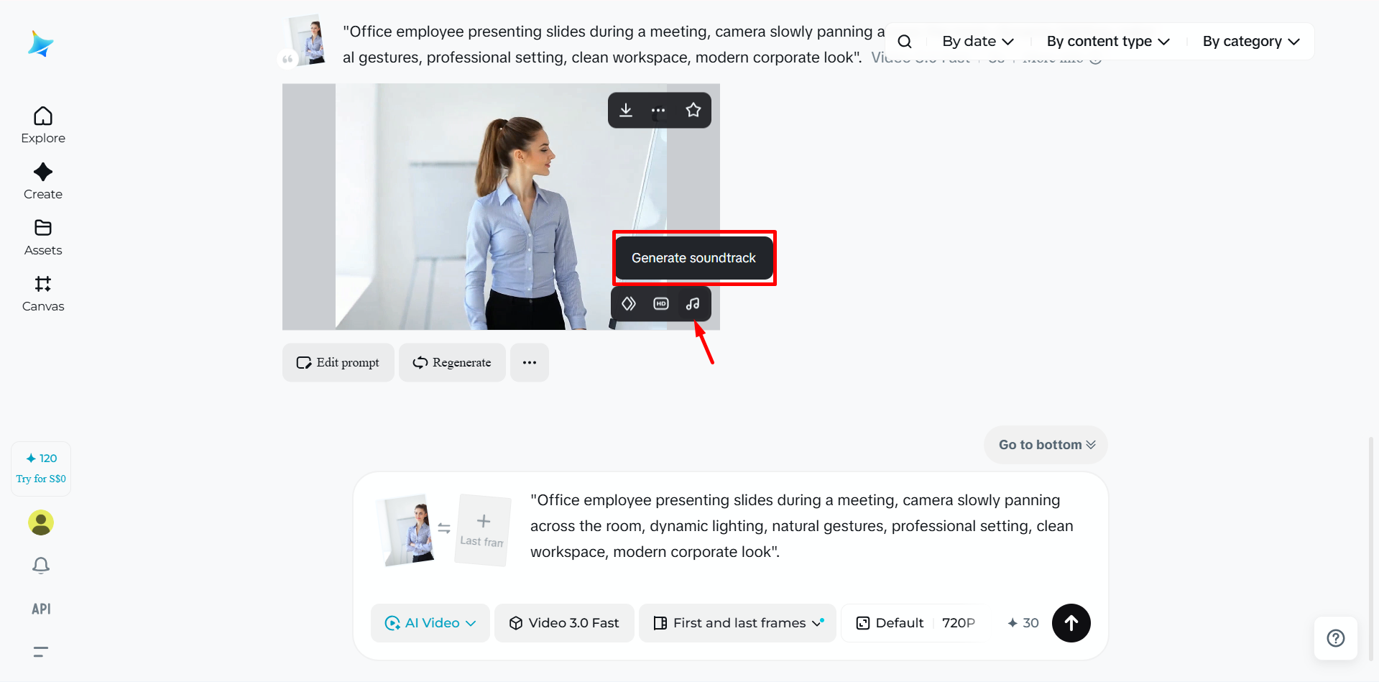Open the help question mark button
This screenshot has height=682, width=1379.
pyautogui.click(x=1336, y=638)
